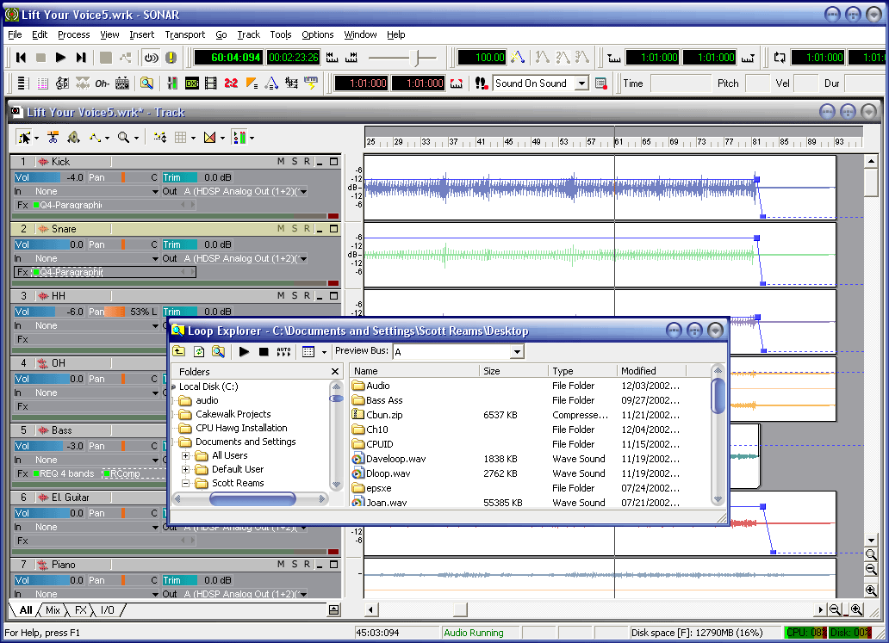889x643 pixels.
Task: Mute the Kick track
Action: (281, 162)
